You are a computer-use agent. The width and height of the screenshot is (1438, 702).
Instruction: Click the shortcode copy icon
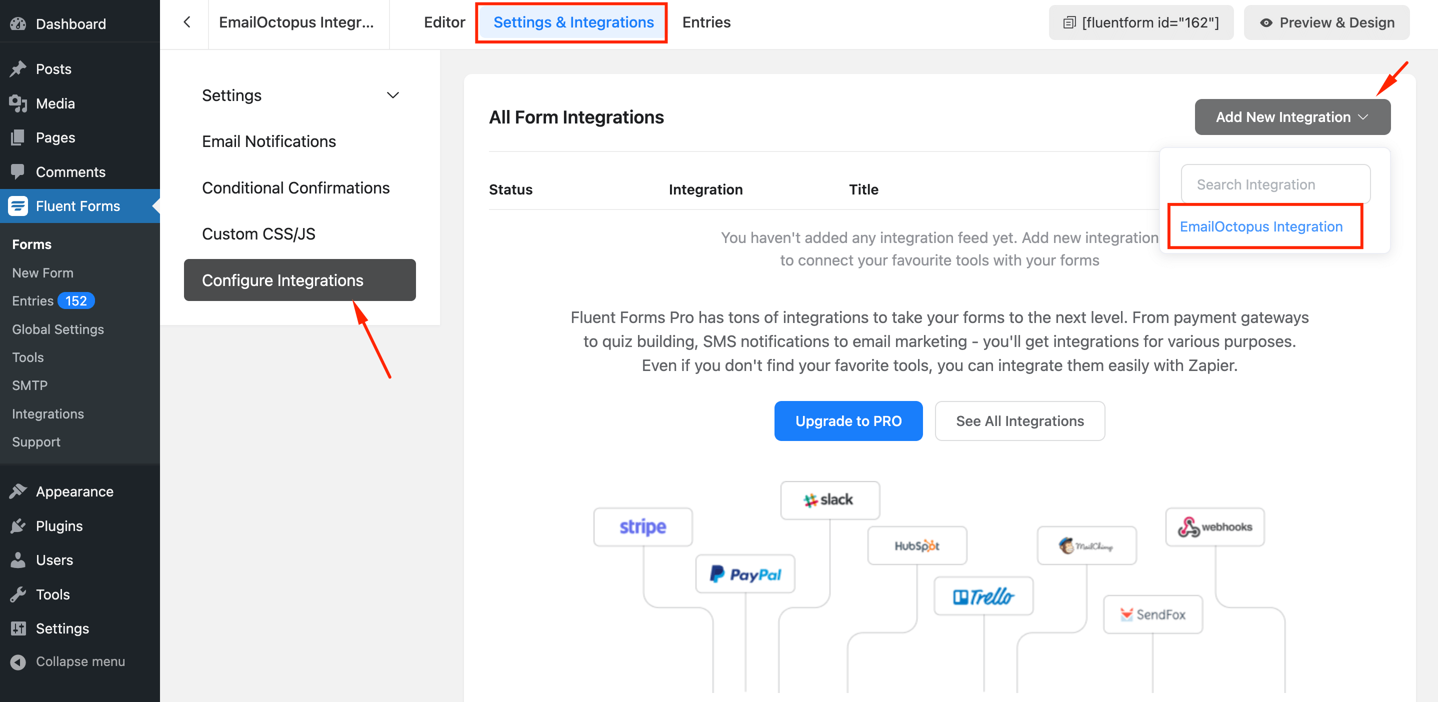[x=1069, y=23]
